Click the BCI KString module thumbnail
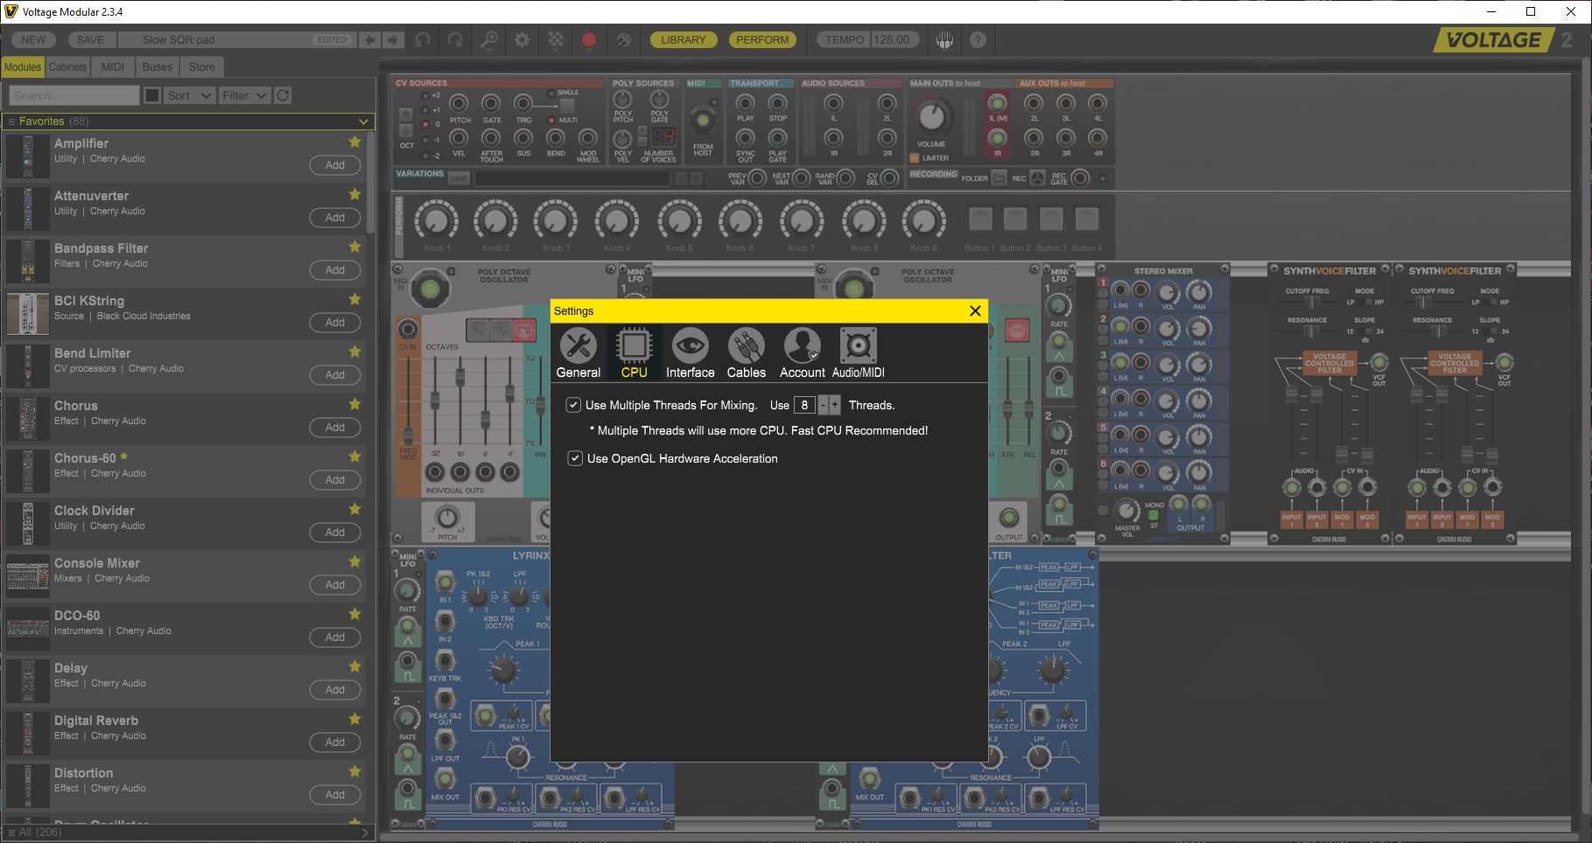The width and height of the screenshot is (1592, 843). click(x=28, y=314)
